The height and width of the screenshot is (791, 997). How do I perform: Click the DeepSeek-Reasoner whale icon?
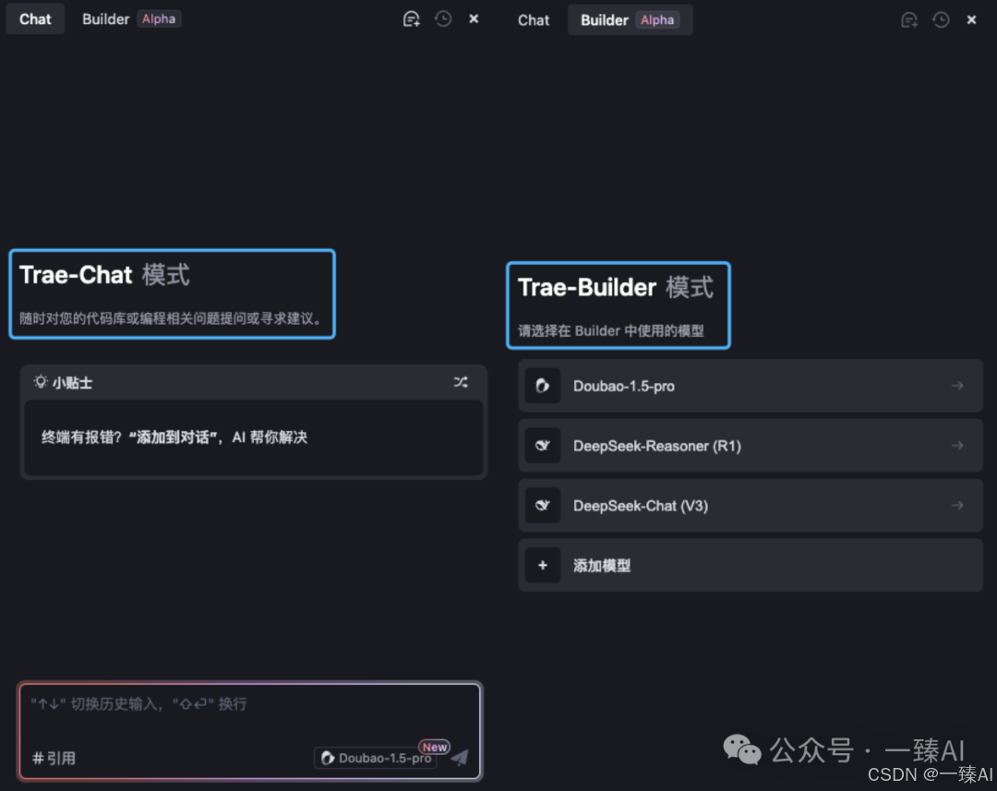543,446
